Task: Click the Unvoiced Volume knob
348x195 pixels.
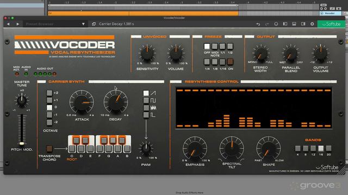Action: tap(176, 53)
